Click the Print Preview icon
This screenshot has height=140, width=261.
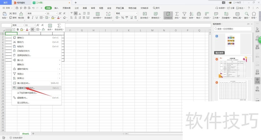29,8
